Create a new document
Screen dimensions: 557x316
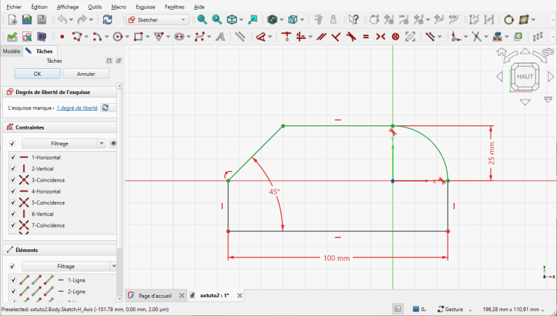[12, 19]
